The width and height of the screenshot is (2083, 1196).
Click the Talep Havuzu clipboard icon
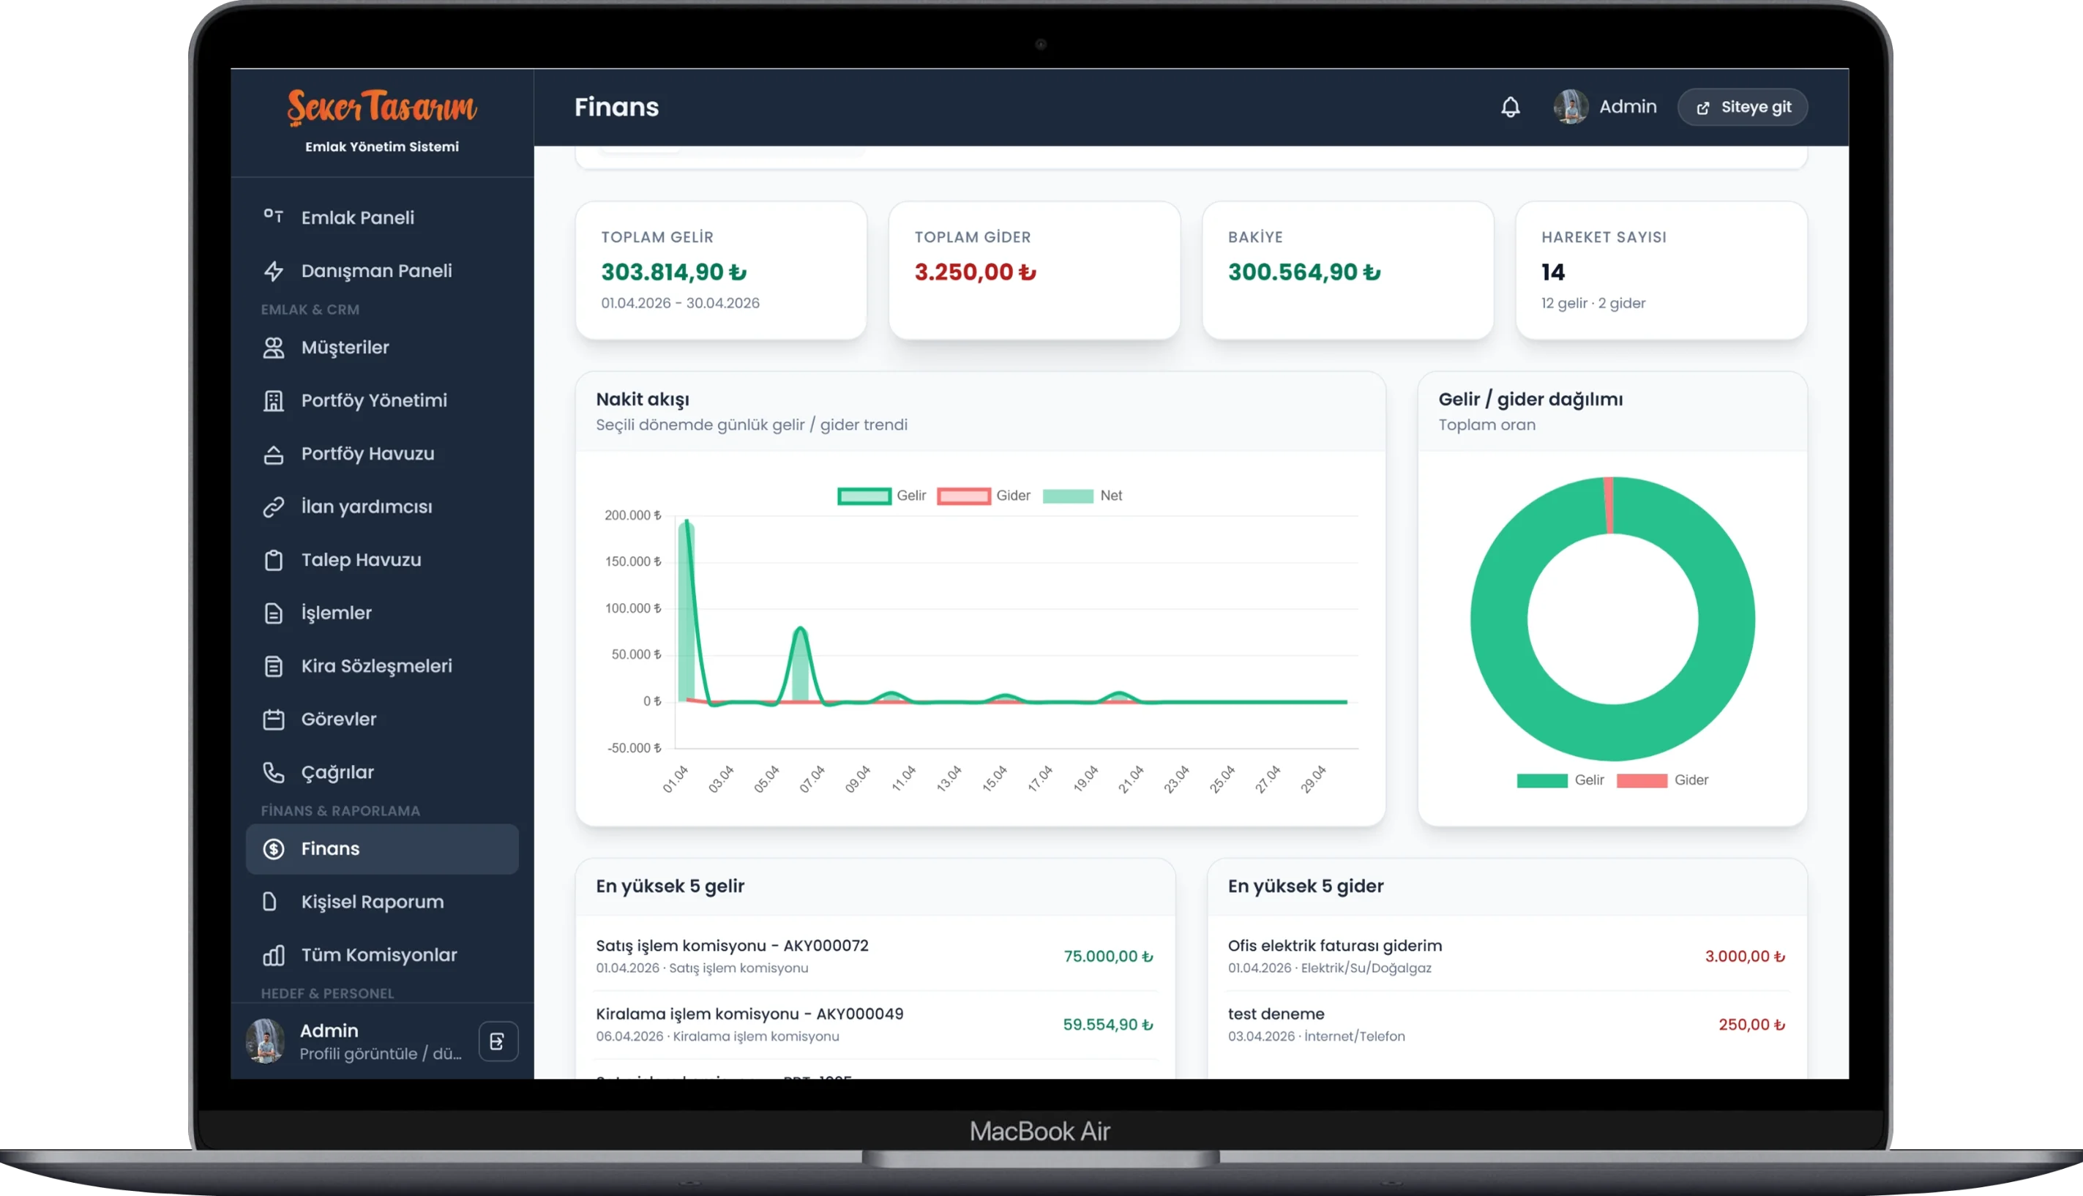(274, 560)
